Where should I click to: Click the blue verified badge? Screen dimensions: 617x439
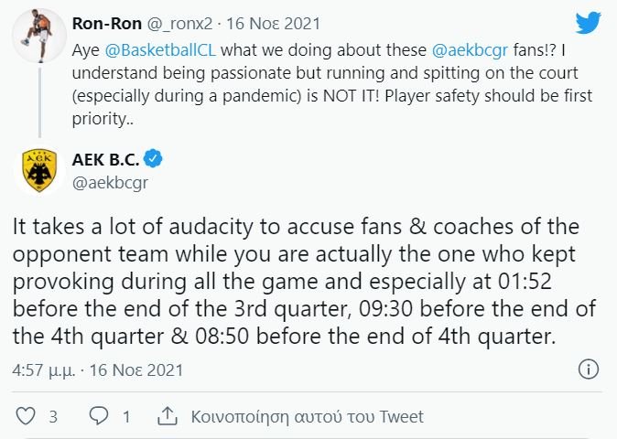tap(155, 159)
